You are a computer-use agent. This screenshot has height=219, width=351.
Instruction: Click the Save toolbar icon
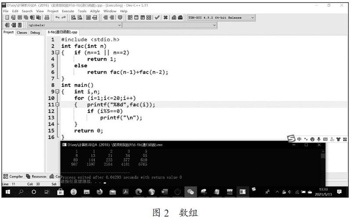(20, 18)
